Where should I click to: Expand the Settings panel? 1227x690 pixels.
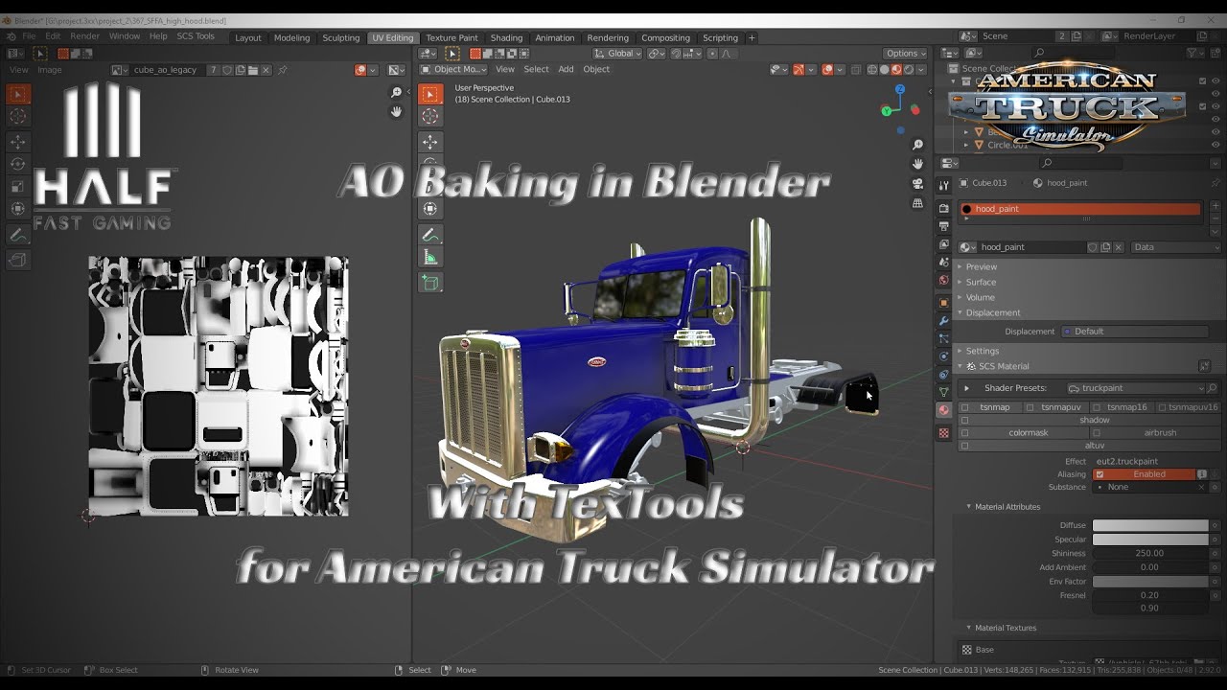pos(982,351)
